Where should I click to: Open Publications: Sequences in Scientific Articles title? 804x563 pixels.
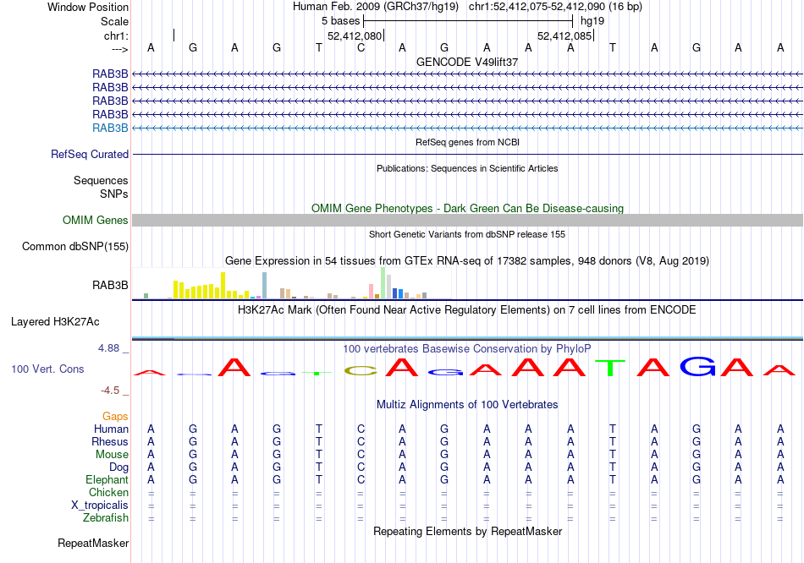(467, 168)
